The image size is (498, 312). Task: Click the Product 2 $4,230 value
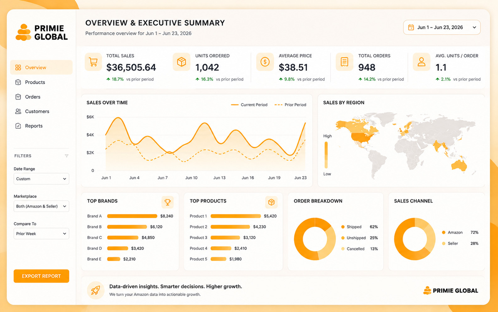click(x=259, y=227)
